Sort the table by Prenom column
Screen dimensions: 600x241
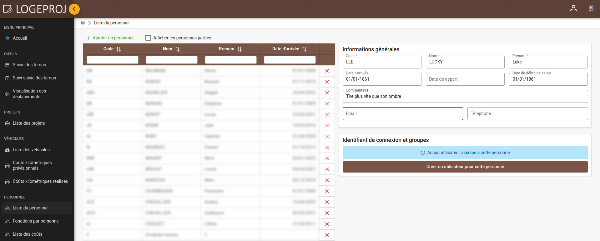pos(239,49)
